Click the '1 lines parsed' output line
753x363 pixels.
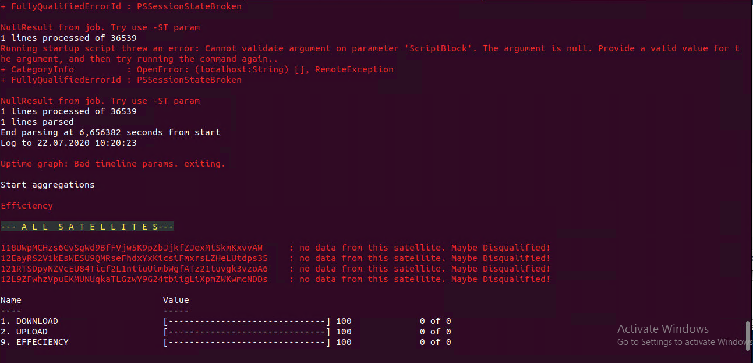37,122
